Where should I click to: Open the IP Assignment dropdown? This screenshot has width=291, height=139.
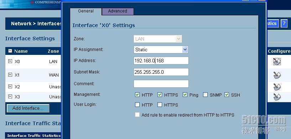coord(161,50)
